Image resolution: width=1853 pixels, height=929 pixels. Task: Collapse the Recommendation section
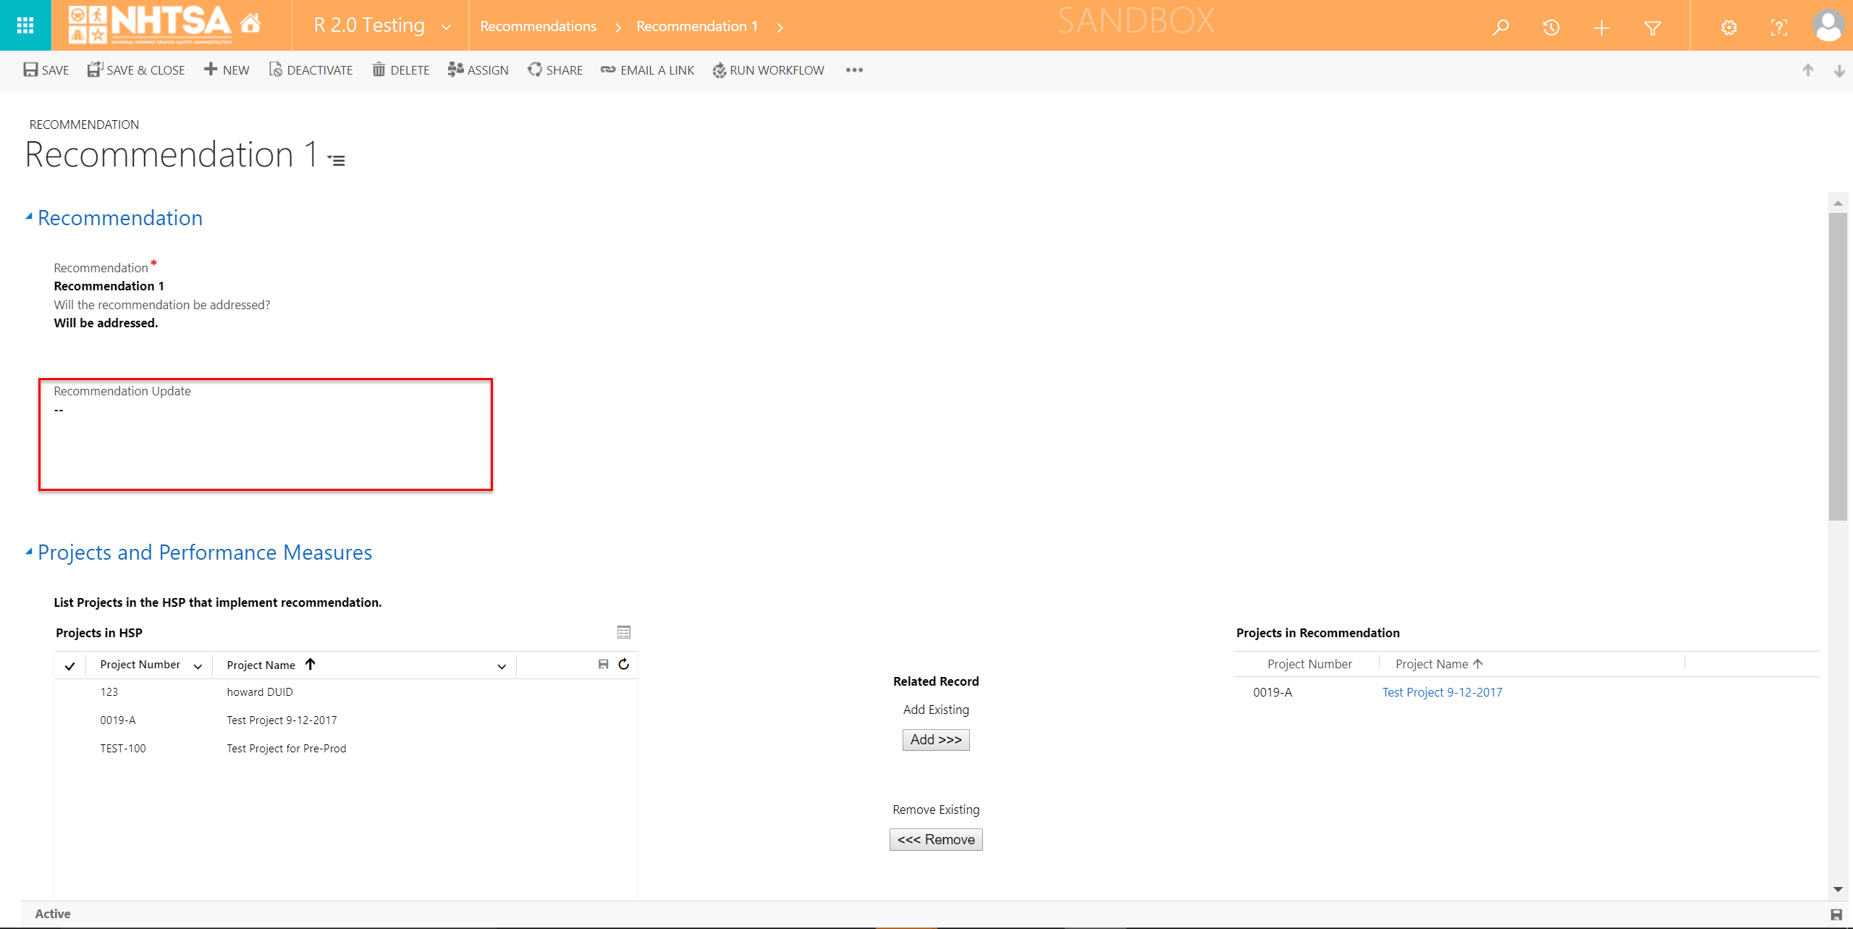[x=29, y=217]
